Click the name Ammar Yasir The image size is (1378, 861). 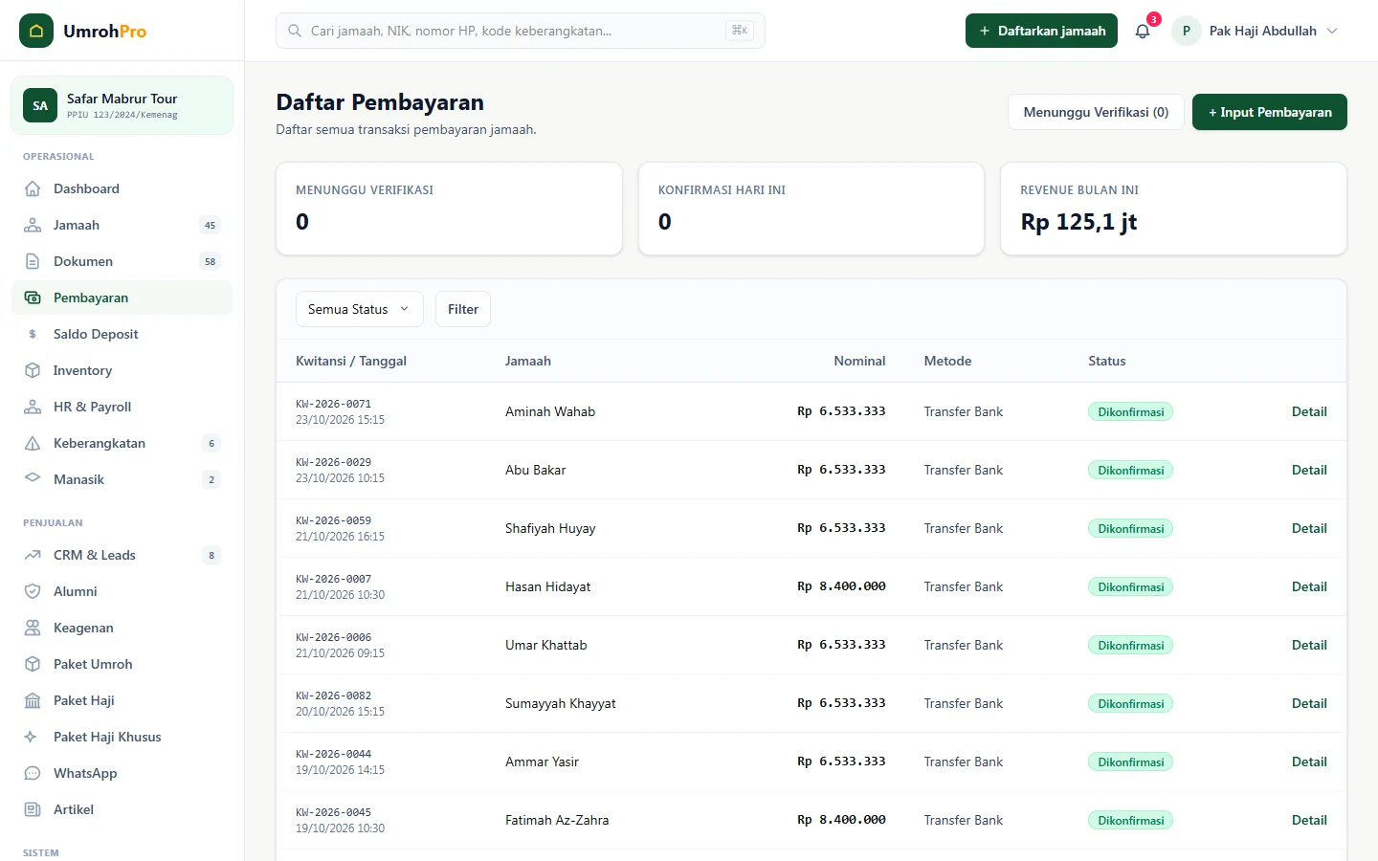542,762
